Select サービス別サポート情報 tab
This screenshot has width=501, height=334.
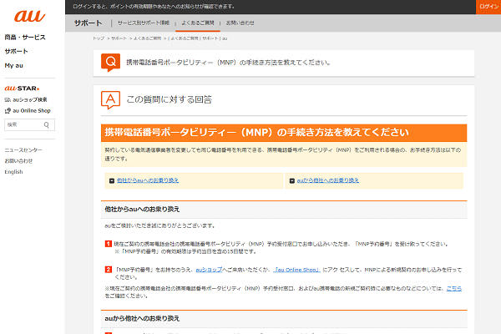point(144,23)
